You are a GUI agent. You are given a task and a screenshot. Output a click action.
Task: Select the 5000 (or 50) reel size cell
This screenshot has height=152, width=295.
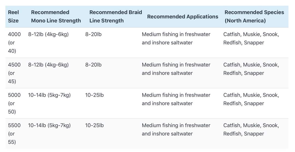(x=14, y=104)
